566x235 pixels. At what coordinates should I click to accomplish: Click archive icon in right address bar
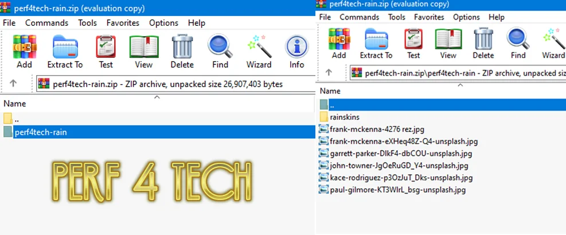(x=357, y=73)
